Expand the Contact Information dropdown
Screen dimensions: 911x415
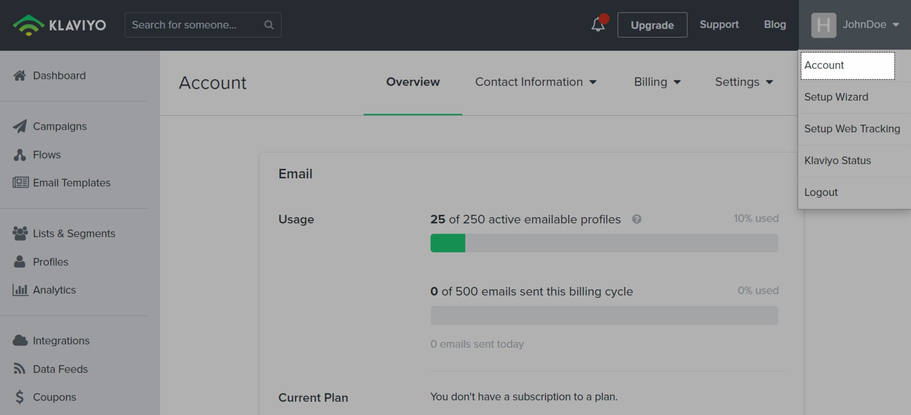click(536, 82)
